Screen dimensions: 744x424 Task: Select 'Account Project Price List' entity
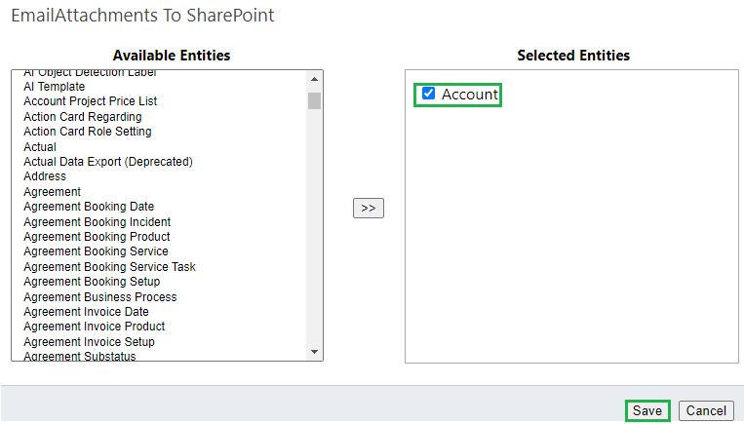(x=90, y=101)
